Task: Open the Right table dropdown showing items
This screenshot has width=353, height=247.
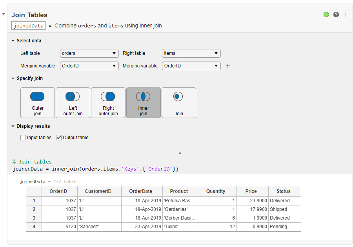Action: click(191, 53)
